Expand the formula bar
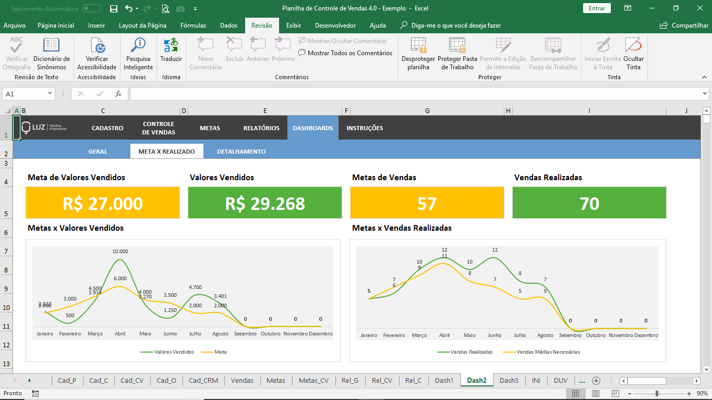Viewport: 712px width, 400px height. click(x=705, y=94)
